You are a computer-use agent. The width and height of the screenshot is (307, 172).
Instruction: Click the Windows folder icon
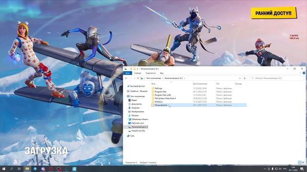153,102
